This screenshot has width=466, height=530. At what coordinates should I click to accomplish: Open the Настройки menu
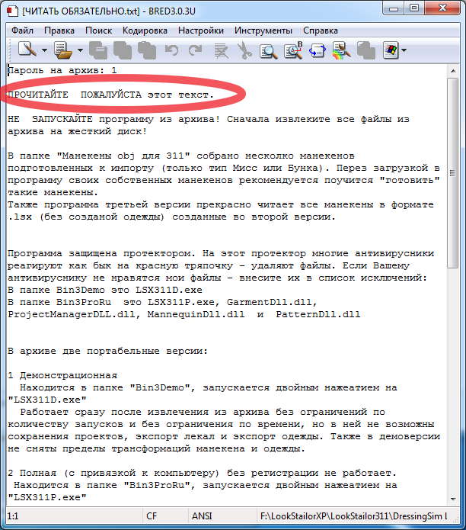pos(201,31)
